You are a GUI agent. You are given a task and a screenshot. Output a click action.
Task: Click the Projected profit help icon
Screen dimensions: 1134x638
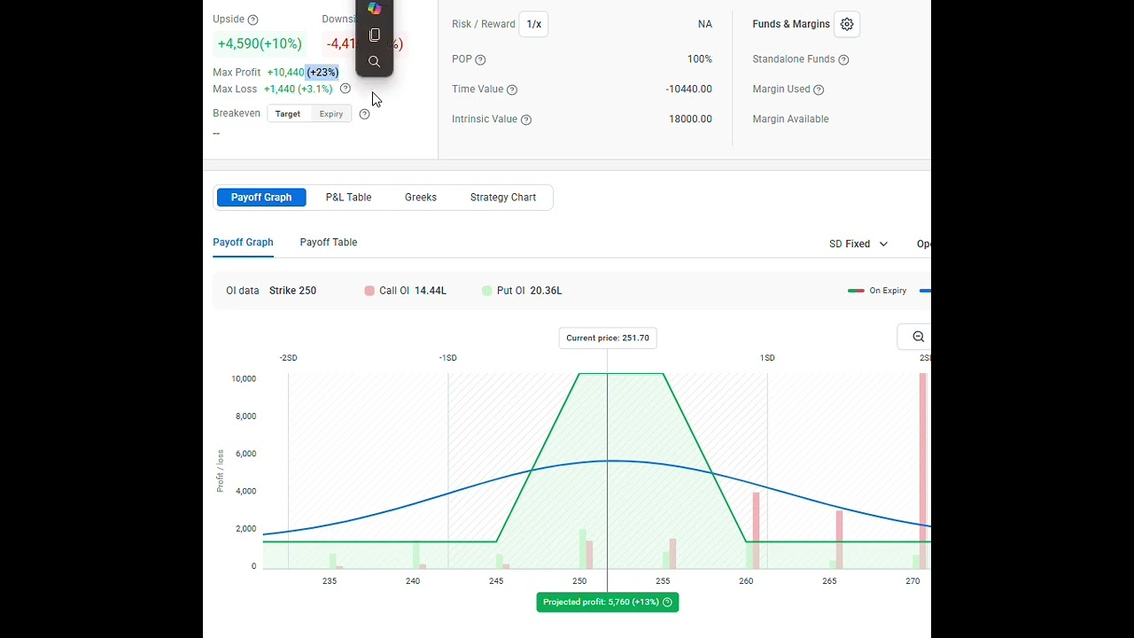click(667, 603)
